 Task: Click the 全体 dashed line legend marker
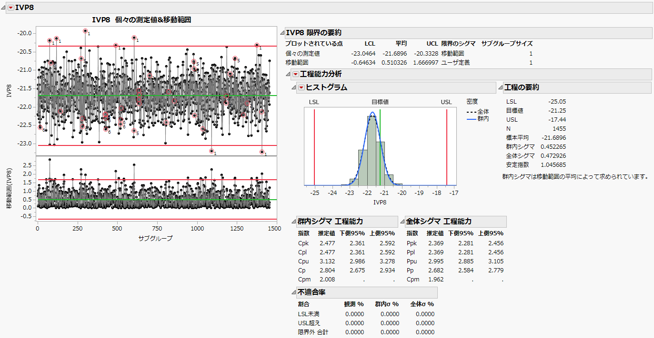pos(472,112)
